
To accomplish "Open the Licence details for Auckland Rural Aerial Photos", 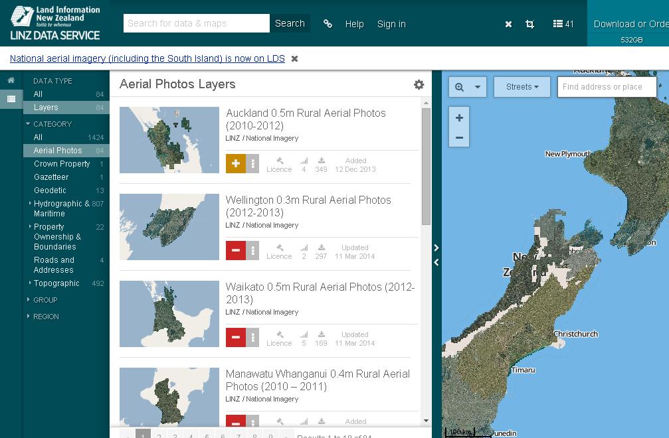I will tap(278, 165).
